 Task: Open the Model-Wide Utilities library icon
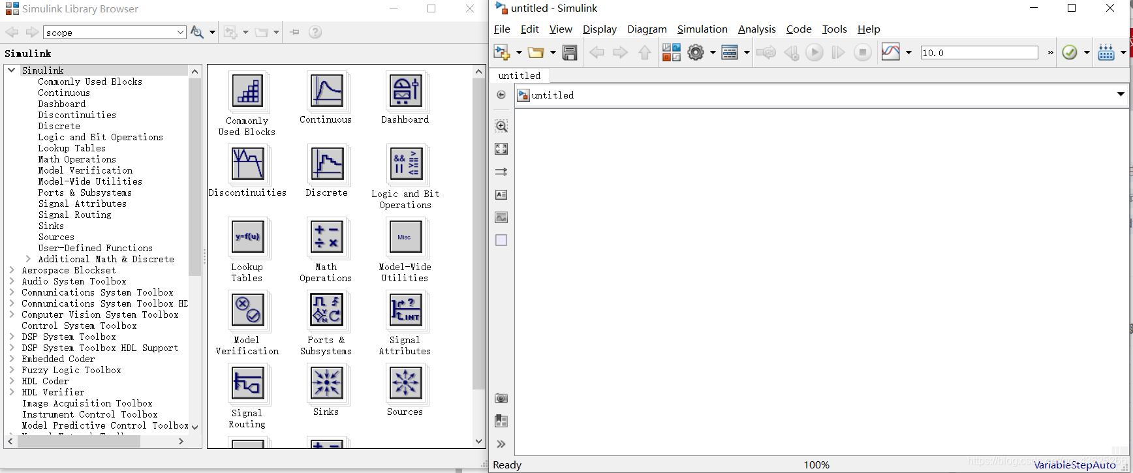click(x=405, y=237)
